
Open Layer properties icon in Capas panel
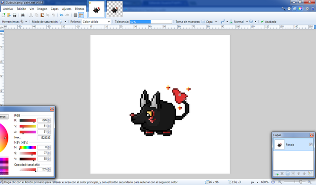[310, 173]
